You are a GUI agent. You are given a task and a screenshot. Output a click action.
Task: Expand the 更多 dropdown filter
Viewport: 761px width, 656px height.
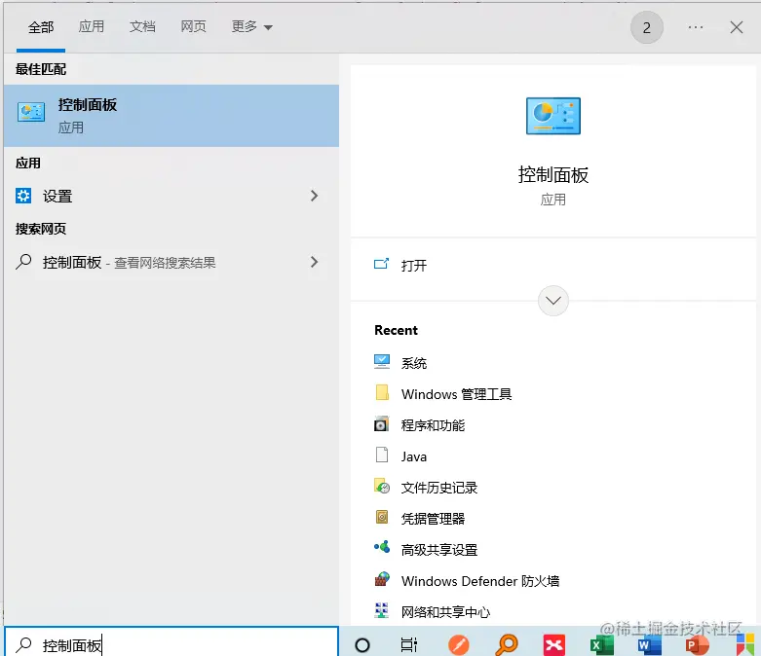(x=252, y=26)
